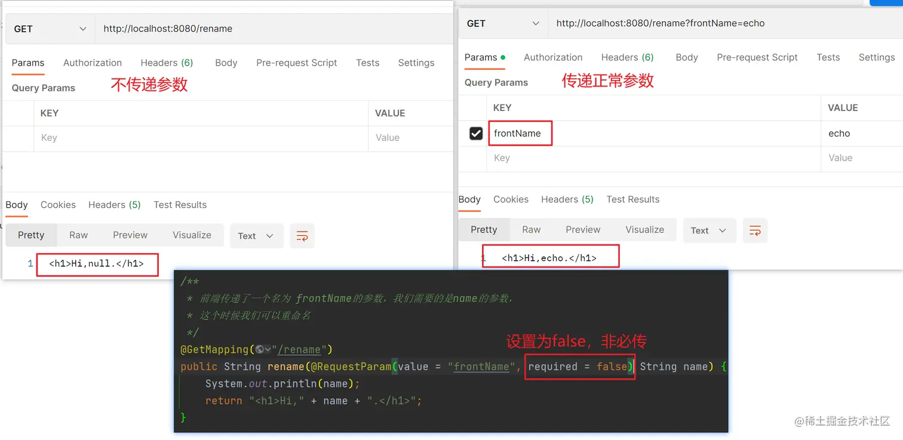Click the return statement line in code

(314, 401)
